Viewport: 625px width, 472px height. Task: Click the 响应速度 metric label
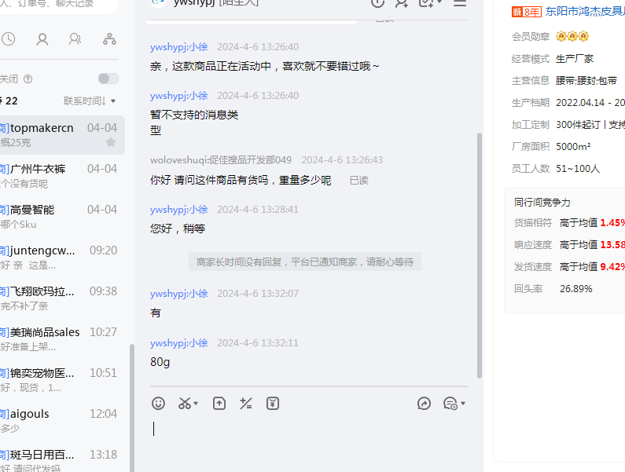[533, 245]
